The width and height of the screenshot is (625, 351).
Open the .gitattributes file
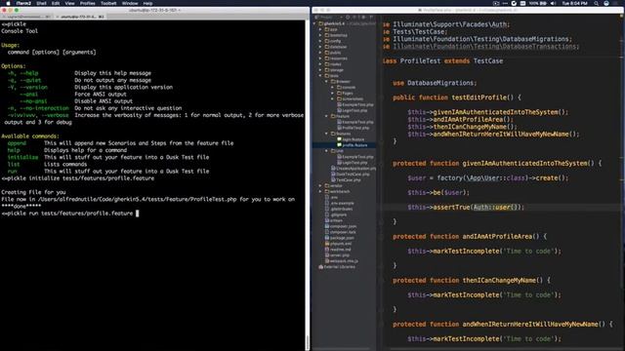[339, 209]
